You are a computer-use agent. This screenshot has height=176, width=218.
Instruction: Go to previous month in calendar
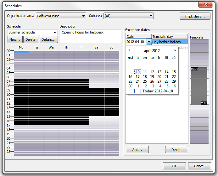pyautogui.click(x=129, y=50)
